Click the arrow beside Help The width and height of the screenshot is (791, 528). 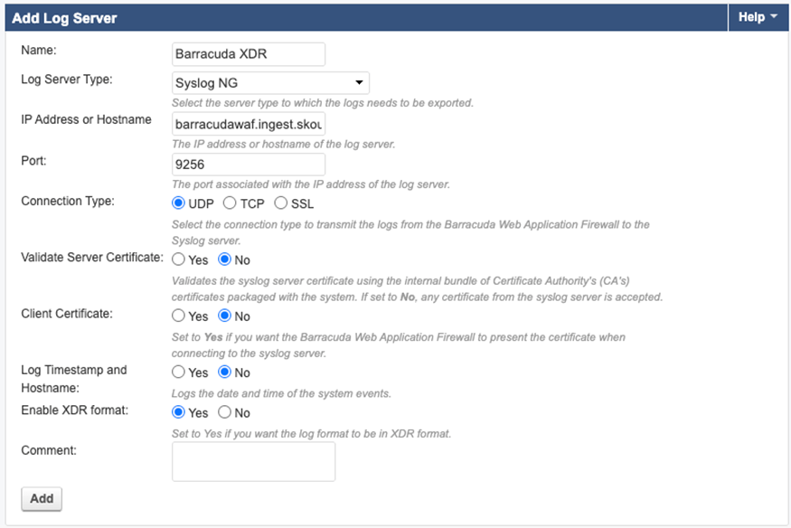(775, 17)
